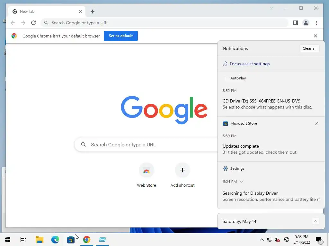The height and width of the screenshot is (246, 329).
Task: Click the muted volume tray icon
Action: coord(277,240)
